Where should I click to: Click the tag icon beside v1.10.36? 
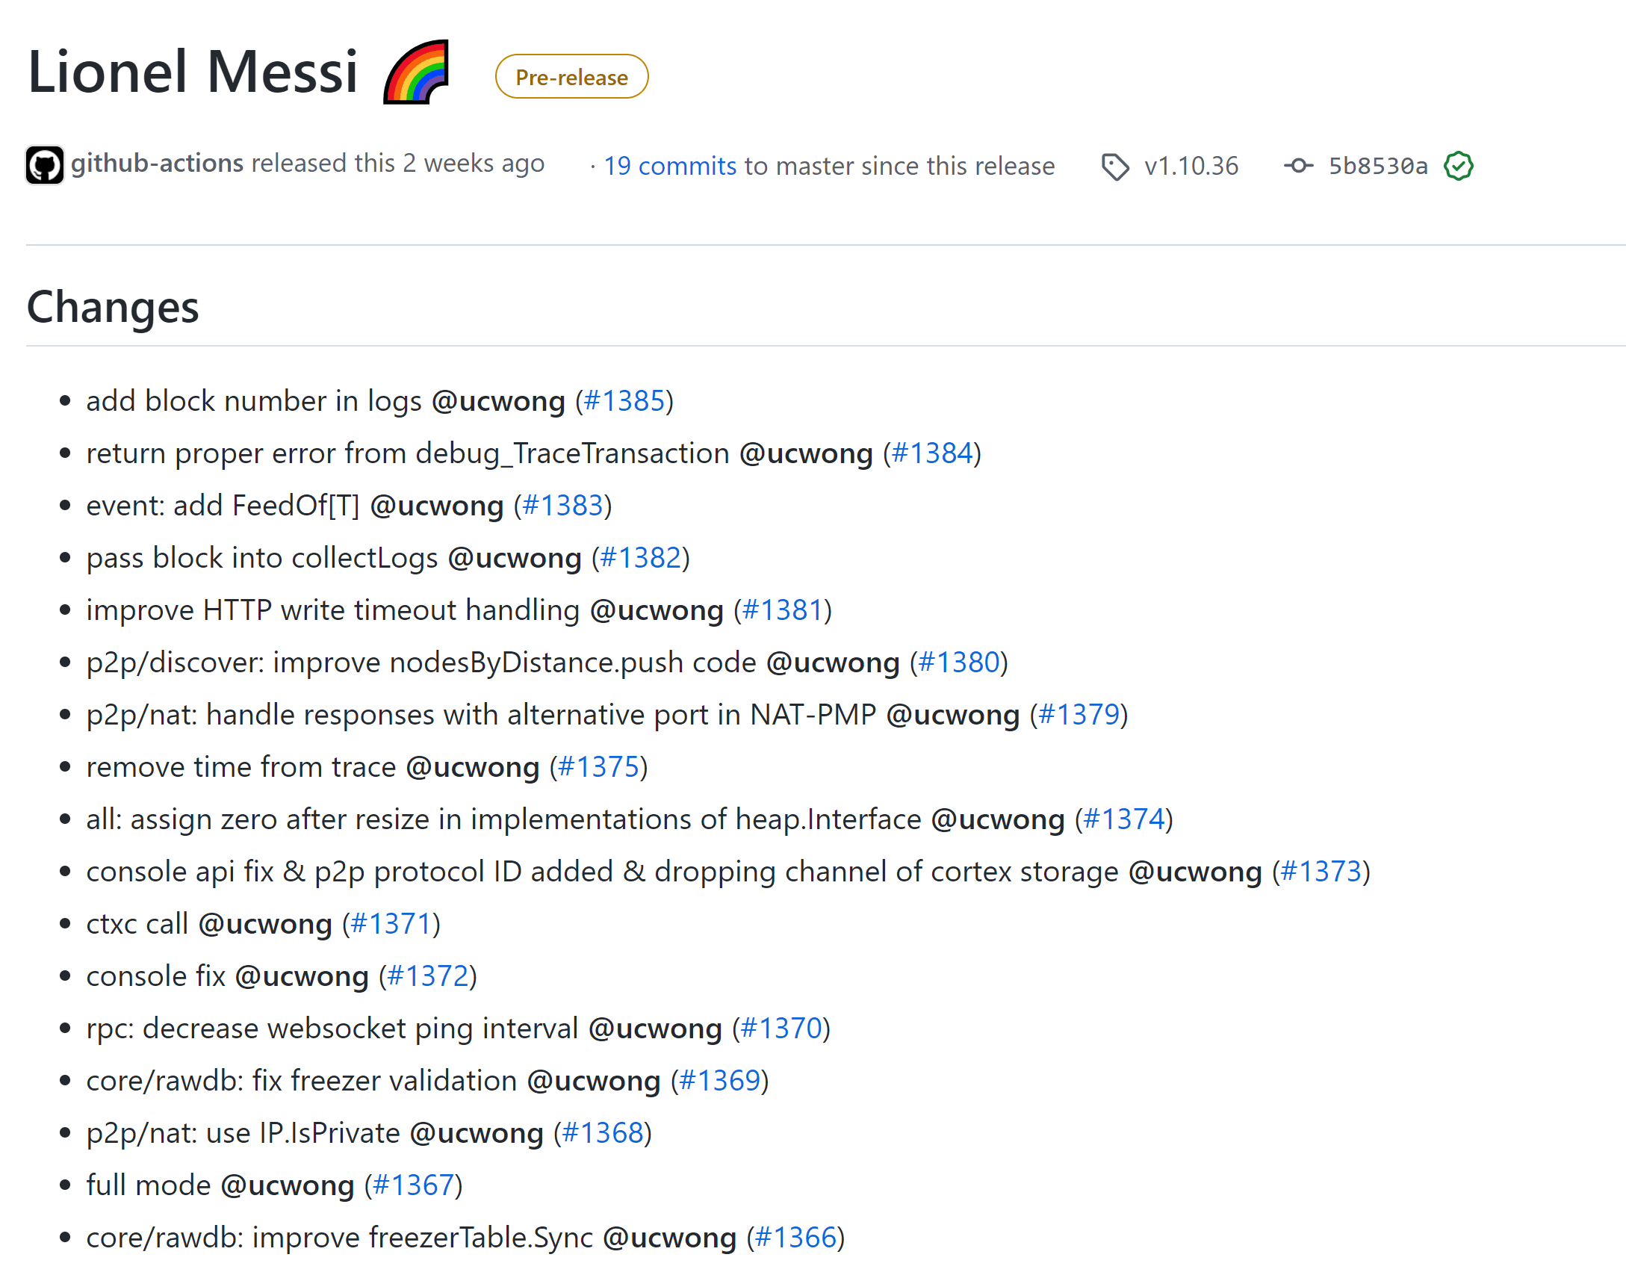coord(1114,166)
